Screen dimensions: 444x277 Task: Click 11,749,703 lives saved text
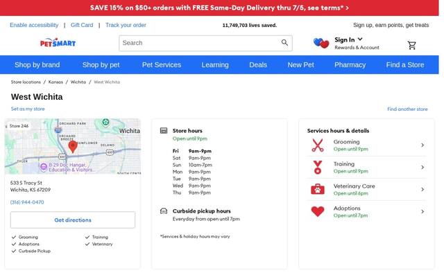point(250,25)
